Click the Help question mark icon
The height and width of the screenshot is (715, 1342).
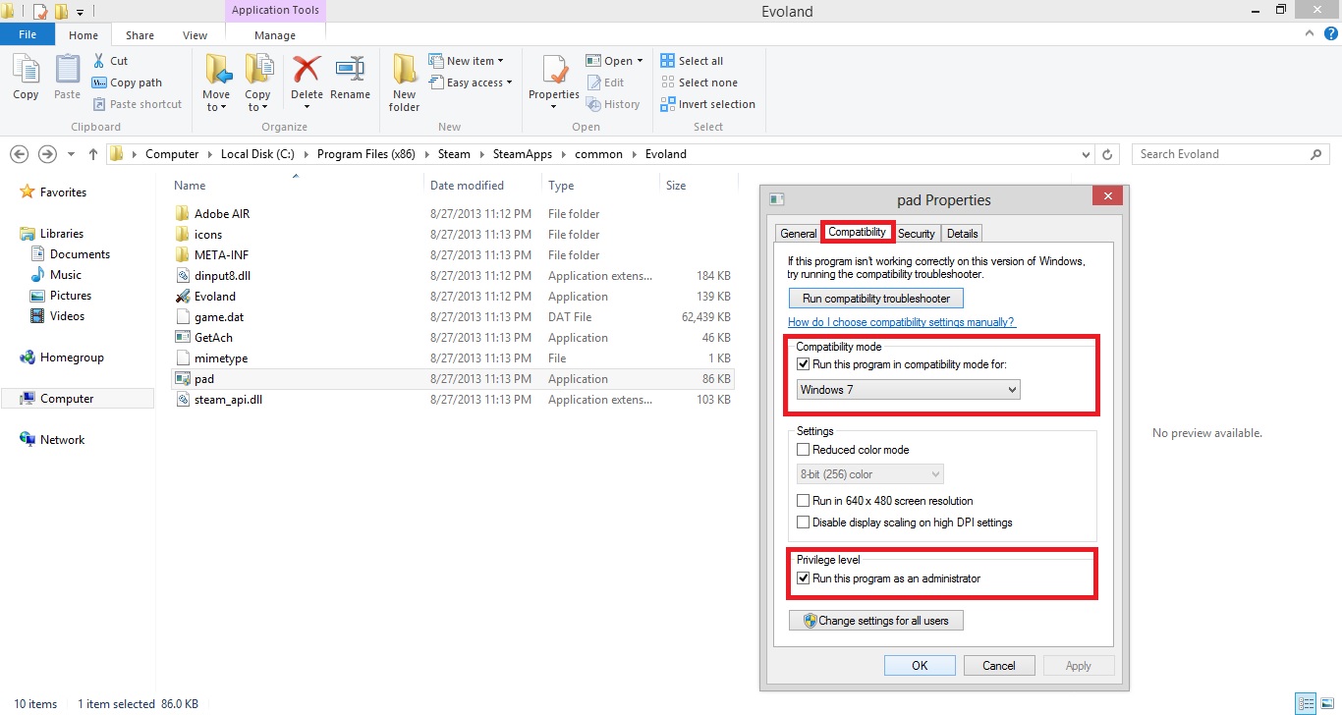[x=1329, y=33]
